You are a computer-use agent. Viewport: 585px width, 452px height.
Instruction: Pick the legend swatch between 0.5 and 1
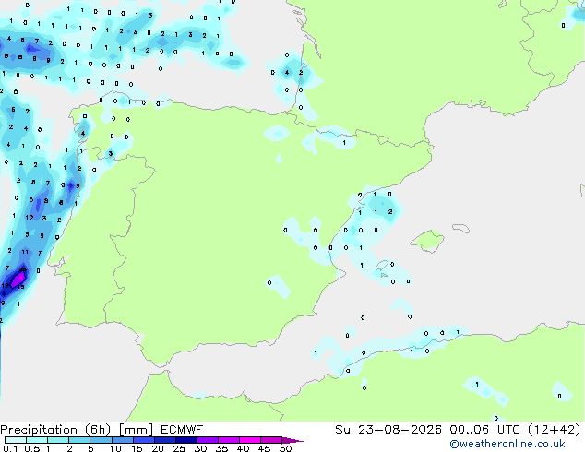point(37,440)
